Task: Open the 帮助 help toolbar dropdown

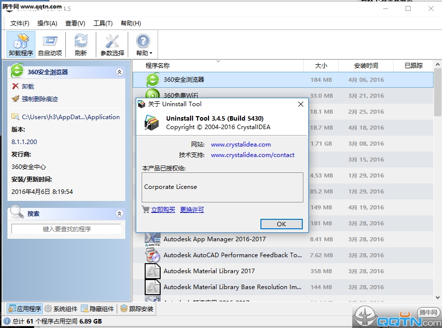Action: (144, 44)
